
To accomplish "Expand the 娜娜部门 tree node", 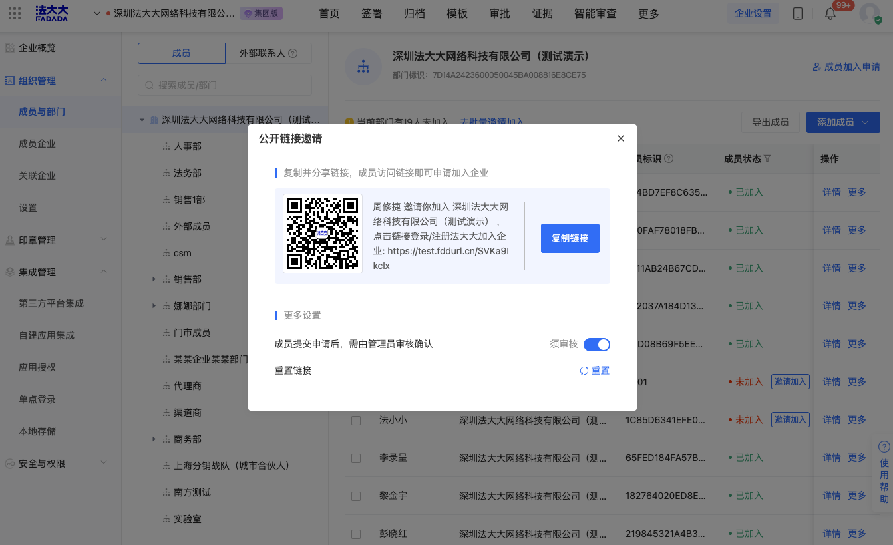I will click(154, 306).
